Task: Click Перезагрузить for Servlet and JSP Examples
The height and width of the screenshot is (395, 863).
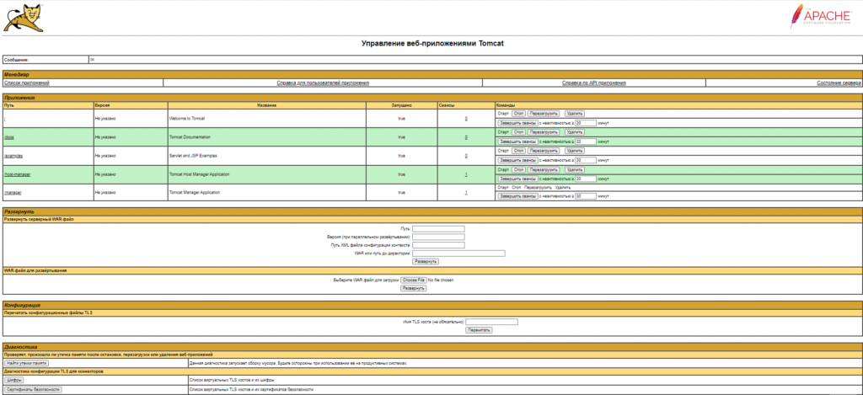Action: [544, 151]
